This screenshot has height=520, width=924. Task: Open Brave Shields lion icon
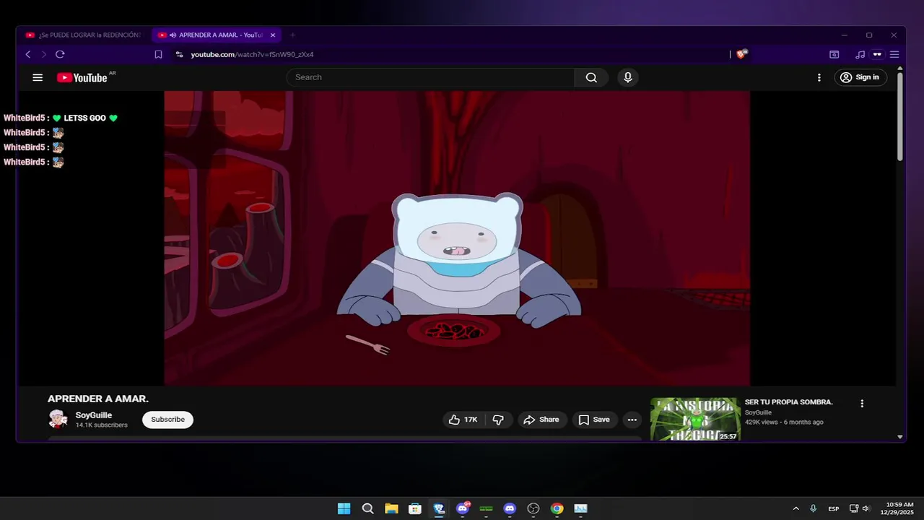pyautogui.click(x=742, y=54)
